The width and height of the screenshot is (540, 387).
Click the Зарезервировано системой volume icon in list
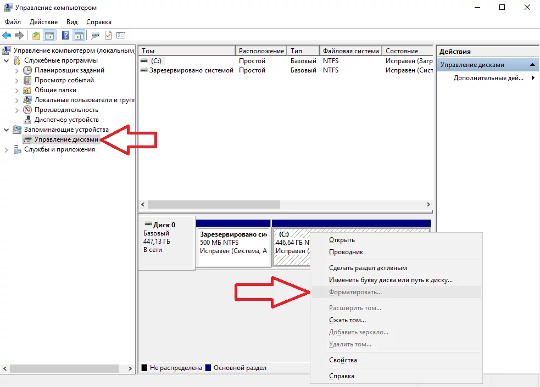(144, 70)
